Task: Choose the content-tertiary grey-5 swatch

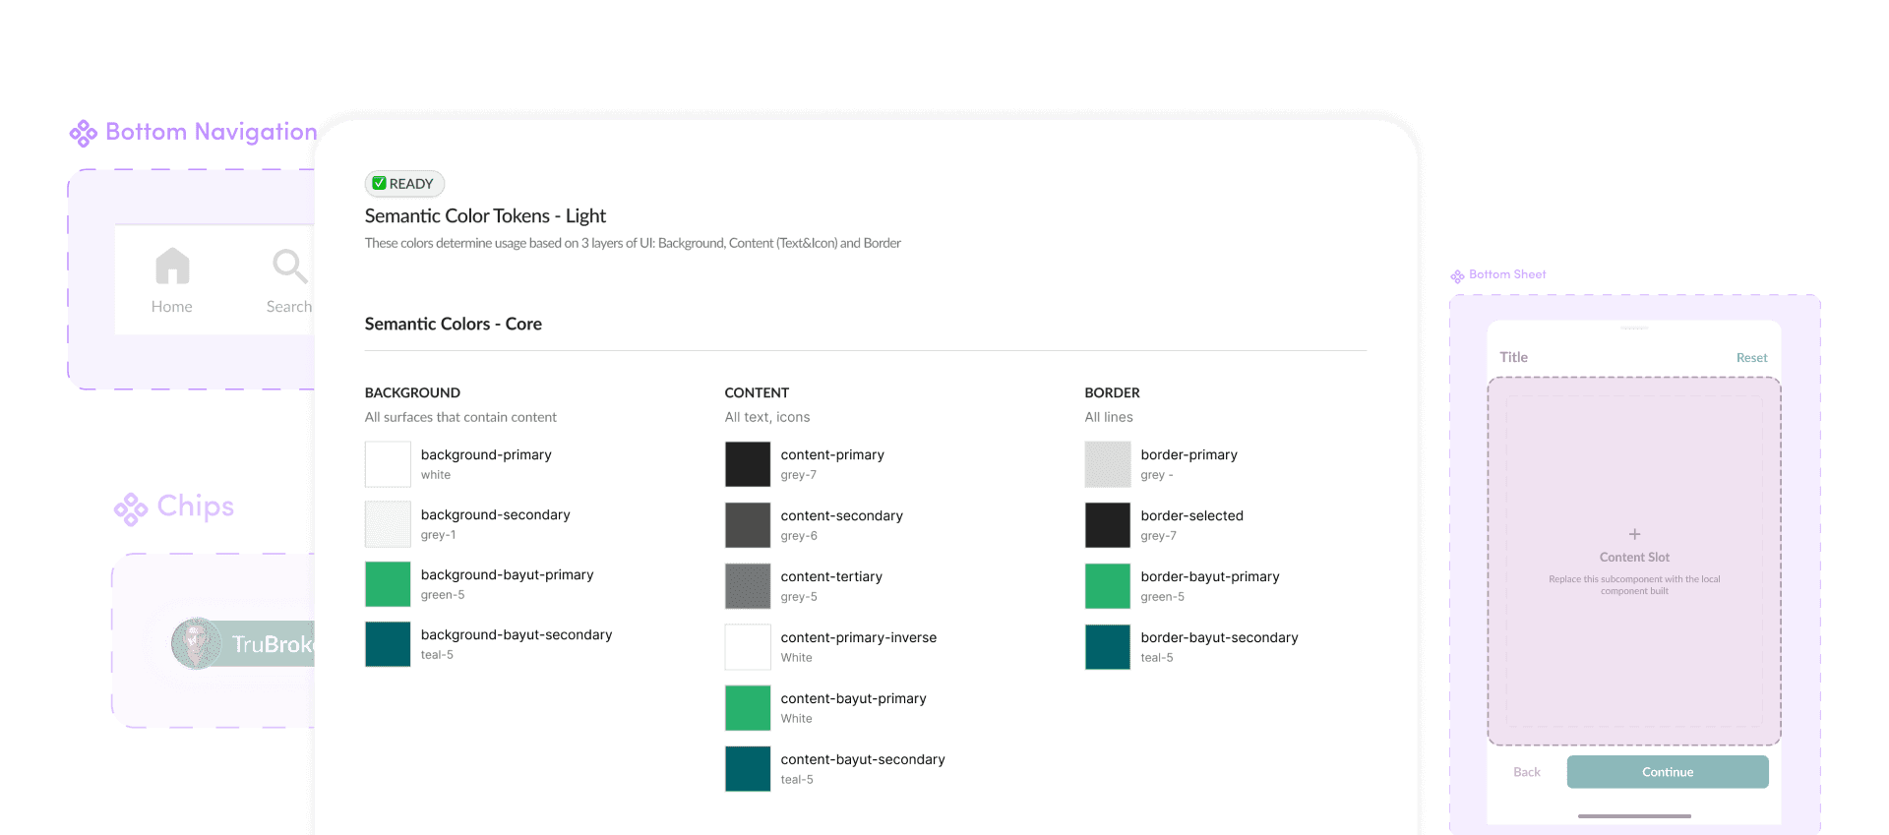Action: click(x=748, y=586)
